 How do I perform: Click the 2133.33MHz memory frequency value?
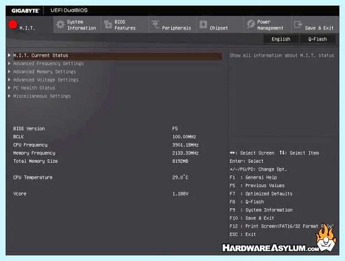(x=186, y=153)
